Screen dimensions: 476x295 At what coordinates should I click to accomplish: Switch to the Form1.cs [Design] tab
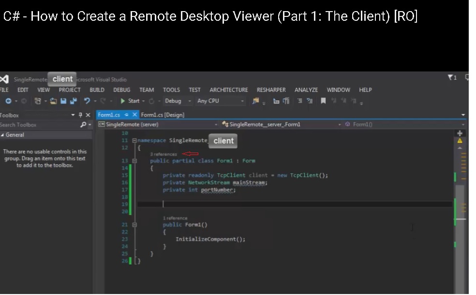click(163, 115)
